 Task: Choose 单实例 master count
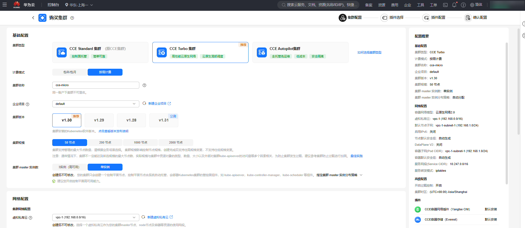[105, 167]
